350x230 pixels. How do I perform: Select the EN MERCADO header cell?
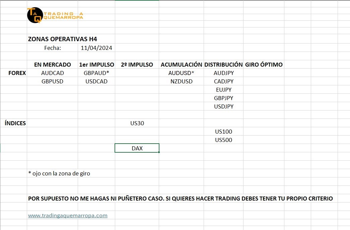53,65
